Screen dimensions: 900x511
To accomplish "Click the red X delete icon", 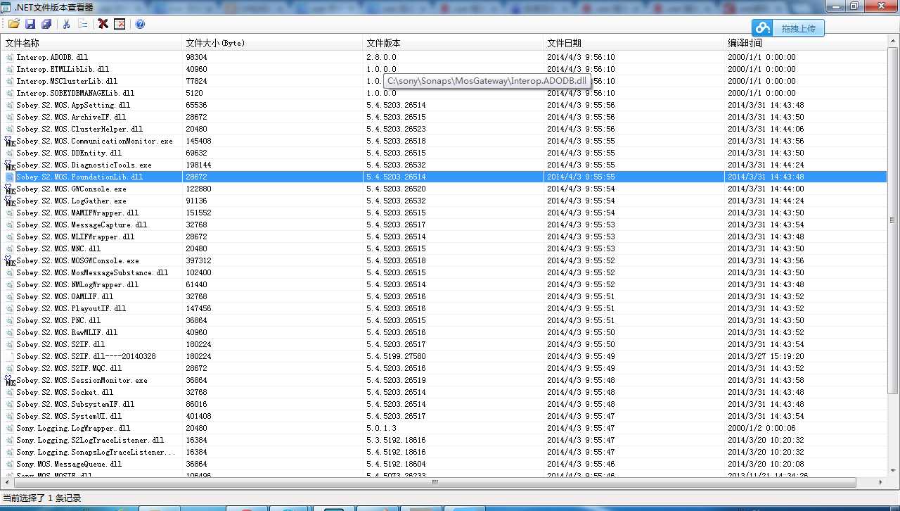I will [103, 24].
